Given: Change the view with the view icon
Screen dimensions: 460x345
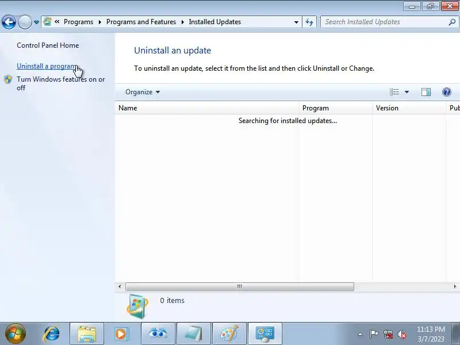Looking at the screenshot, I should (394, 92).
